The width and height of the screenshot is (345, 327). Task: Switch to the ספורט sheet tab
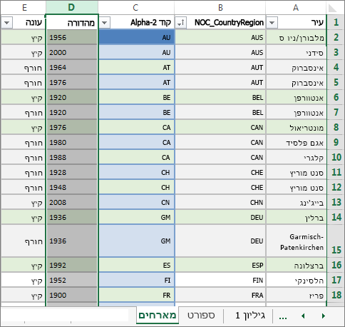201,316
